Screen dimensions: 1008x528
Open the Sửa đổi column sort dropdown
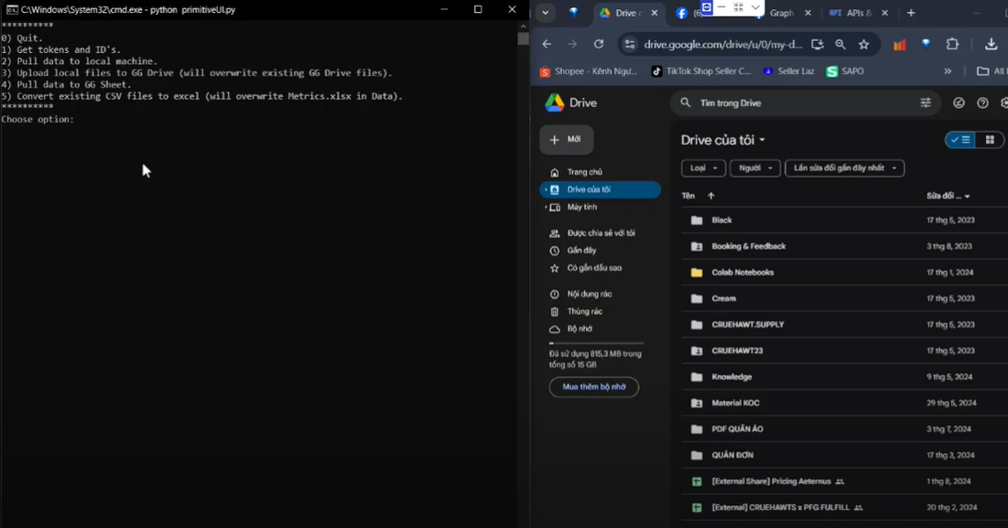[x=967, y=197]
